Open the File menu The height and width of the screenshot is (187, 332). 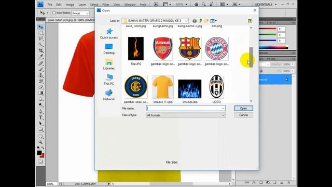[50, 5]
